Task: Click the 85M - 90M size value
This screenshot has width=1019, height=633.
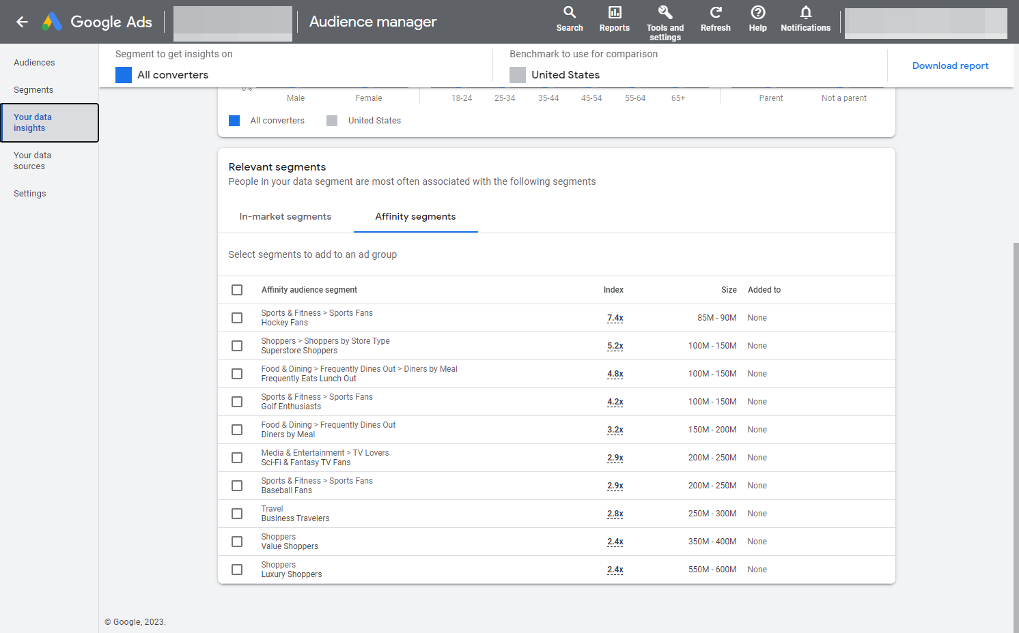Action: tap(717, 318)
